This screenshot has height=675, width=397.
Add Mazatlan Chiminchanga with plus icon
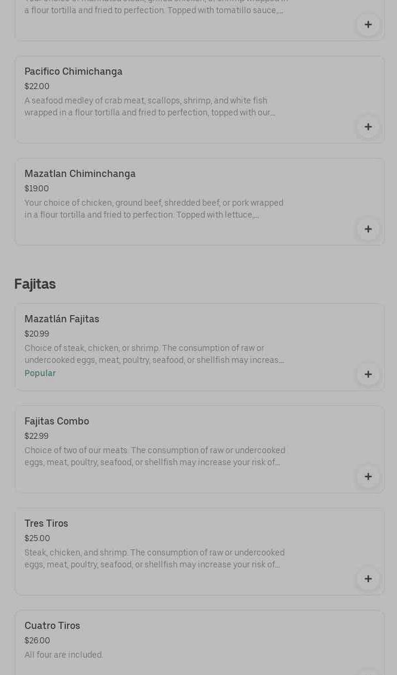368,229
